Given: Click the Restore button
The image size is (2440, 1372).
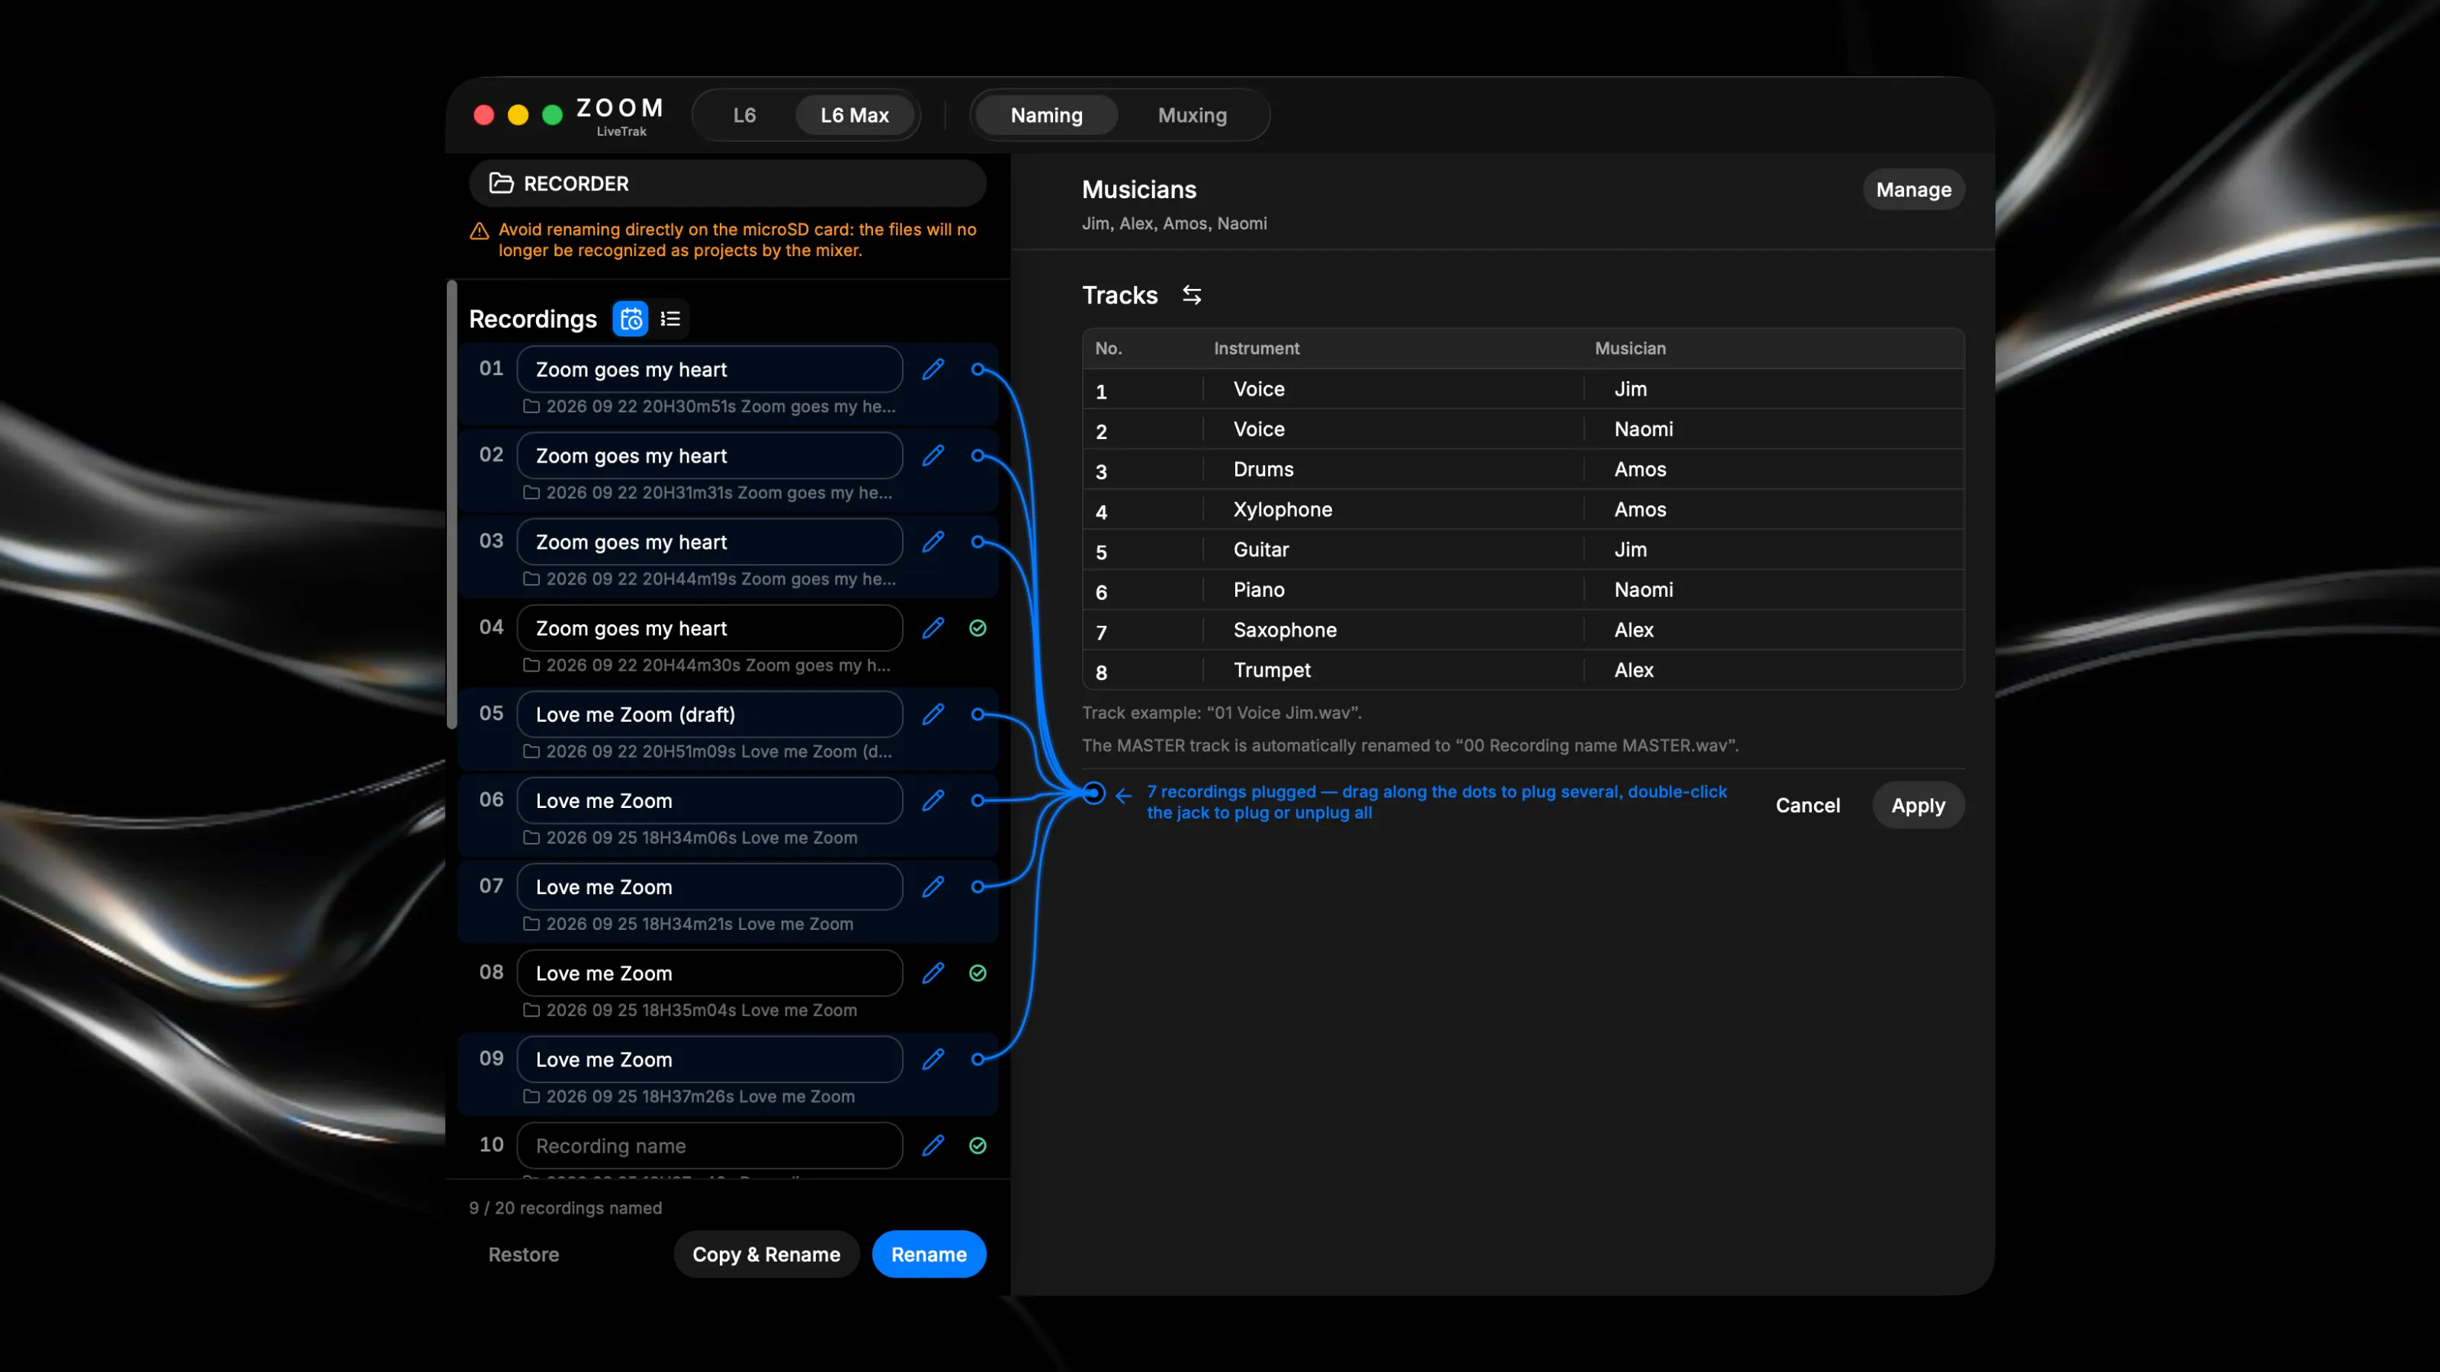Looking at the screenshot, I should [524, 1255].
